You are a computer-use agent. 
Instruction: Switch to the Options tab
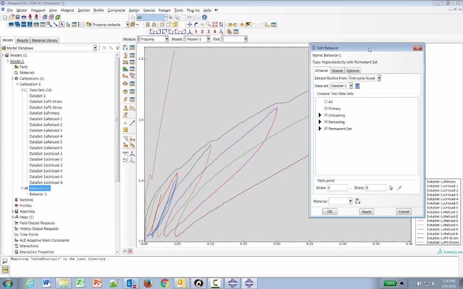353,70
